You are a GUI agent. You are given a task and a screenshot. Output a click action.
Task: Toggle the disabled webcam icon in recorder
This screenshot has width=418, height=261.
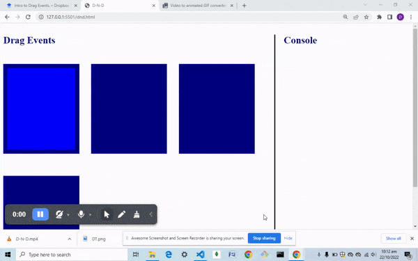pos(59,214)
